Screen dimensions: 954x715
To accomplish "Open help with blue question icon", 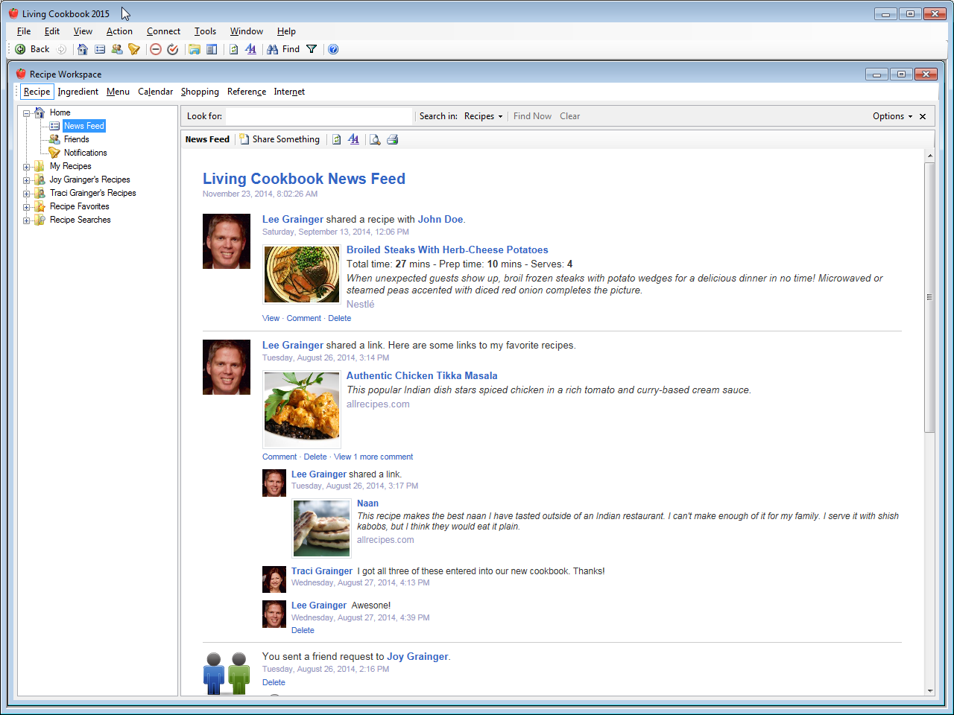I will [x=333, y=49].
